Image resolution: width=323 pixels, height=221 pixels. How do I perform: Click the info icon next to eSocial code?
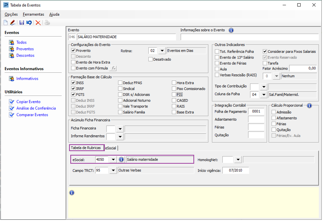click(121, 159)
